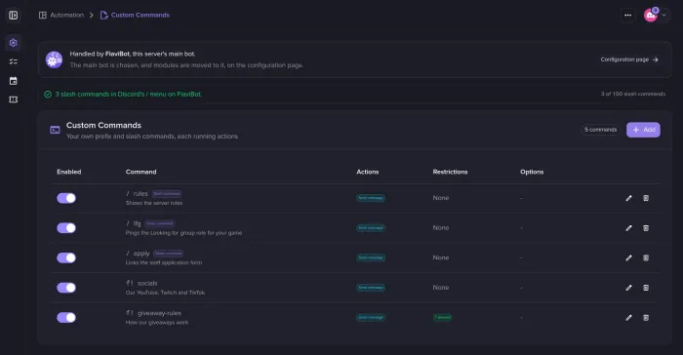Click the action badge in the rules row
The image size is (683, 355).
pos(371,198)
